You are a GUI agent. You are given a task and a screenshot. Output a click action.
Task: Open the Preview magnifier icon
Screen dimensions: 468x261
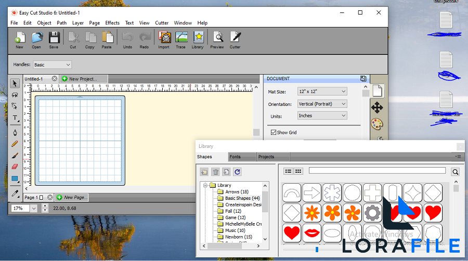(217, 40)
